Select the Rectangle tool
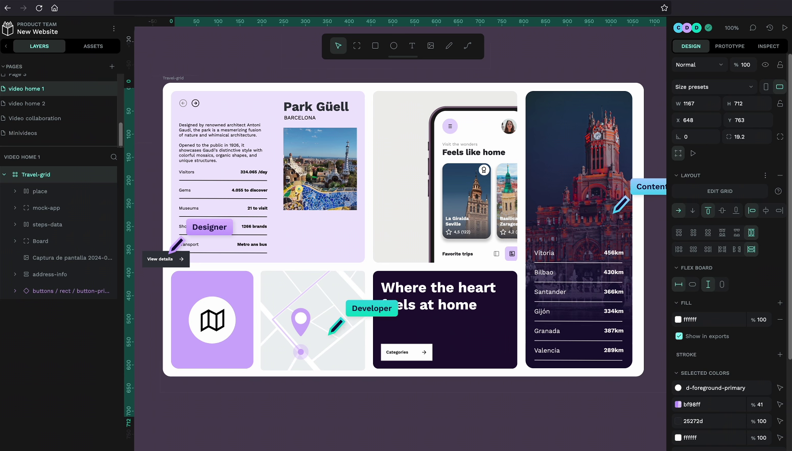This screenshot has width=792, height=451. (375, 46)
